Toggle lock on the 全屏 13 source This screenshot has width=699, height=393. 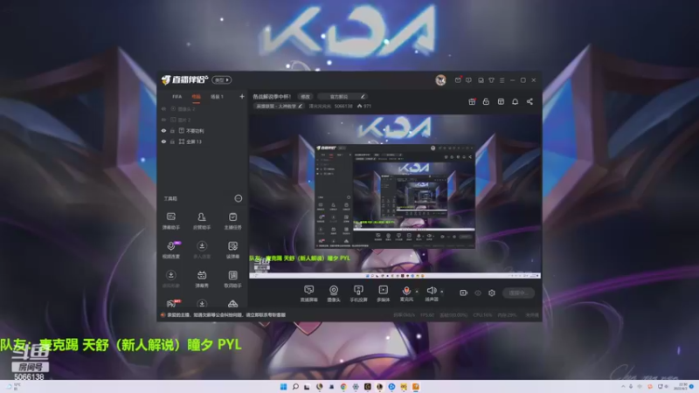point(172,141)
